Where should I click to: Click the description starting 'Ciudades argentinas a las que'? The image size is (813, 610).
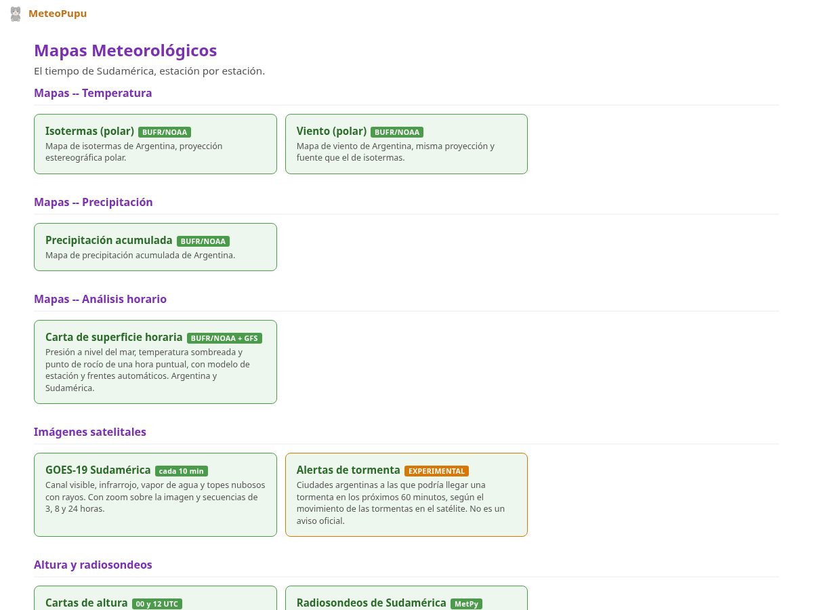pyautogui.click(x=400, y=503)
